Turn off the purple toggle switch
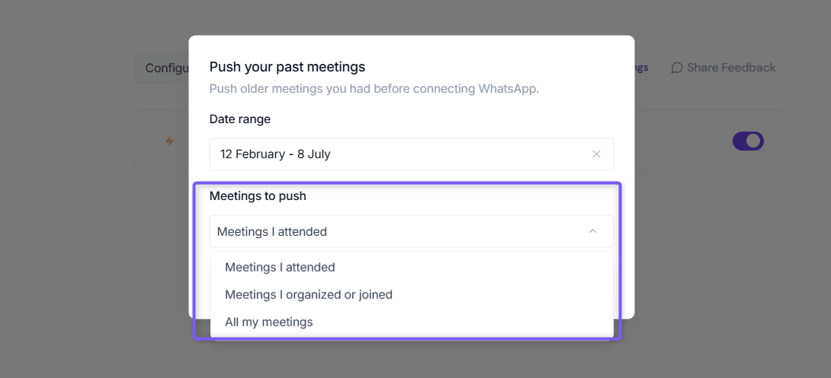Screen dimensions: 831x378 tap(748, 141)
